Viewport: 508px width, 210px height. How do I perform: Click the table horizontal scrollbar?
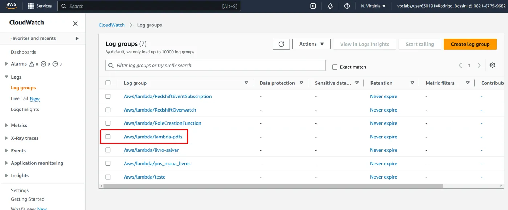click(x=273, y=186)
